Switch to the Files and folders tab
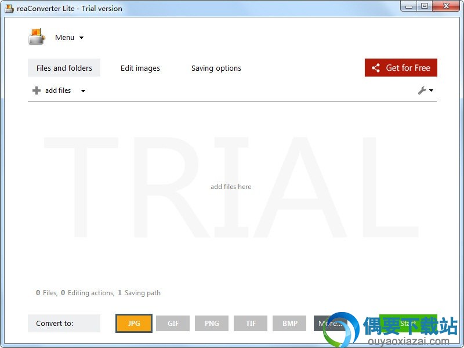 tap(64, 68)
